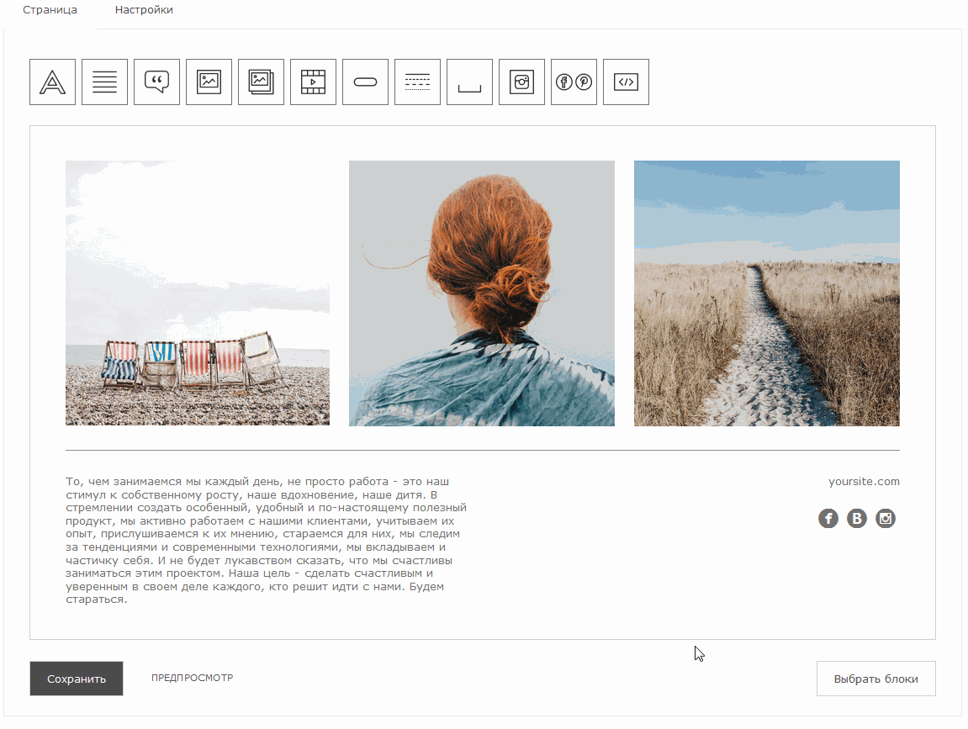Select the yoursite.com text
This screenshot has width=968, height=729.
pyautogui.click(x=864, y=482)
